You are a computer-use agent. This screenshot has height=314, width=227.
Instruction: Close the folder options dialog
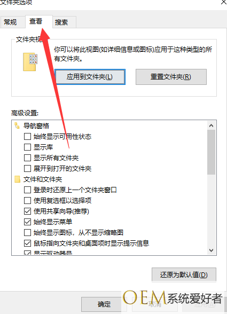pyautogui.click(x=224, y=2)
